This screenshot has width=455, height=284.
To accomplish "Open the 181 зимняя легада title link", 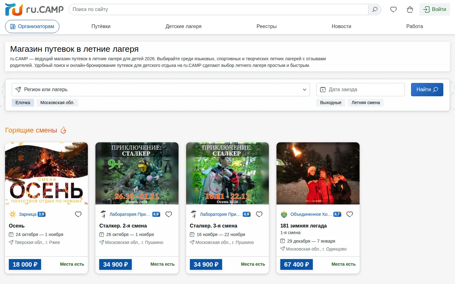I will [303, 226].
